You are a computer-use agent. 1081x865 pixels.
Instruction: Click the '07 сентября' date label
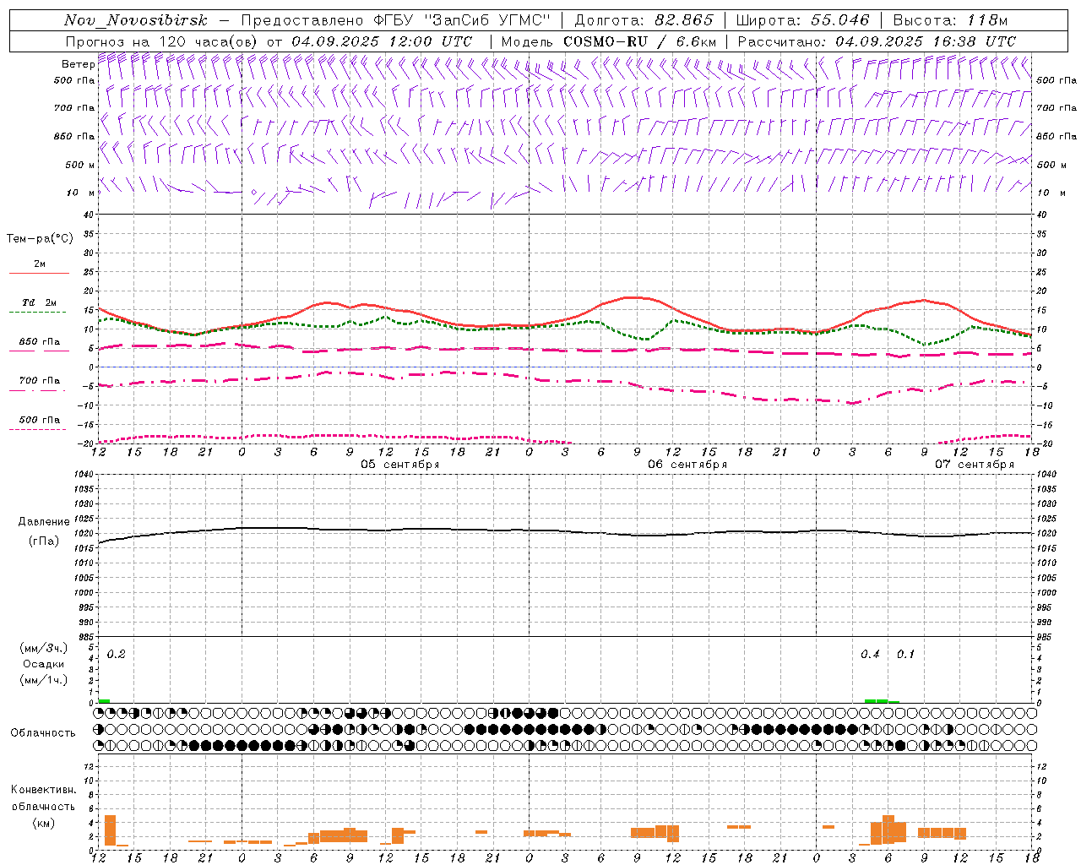(x=975, y=465)
